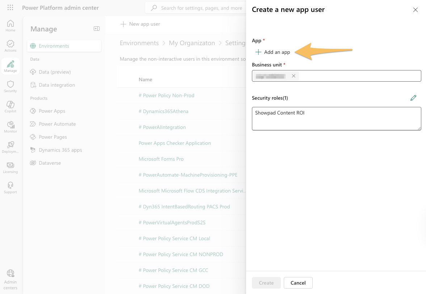Click Add an app
426x294 pixels.
(x=273, y=52)
